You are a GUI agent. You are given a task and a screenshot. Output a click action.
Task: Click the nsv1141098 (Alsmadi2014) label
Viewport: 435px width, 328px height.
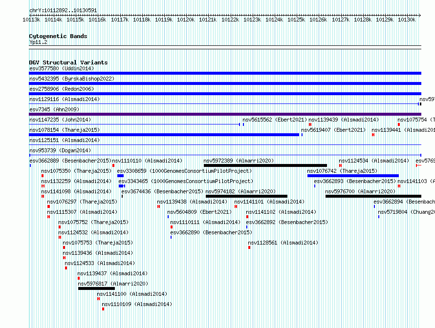[x=76, y=191]
